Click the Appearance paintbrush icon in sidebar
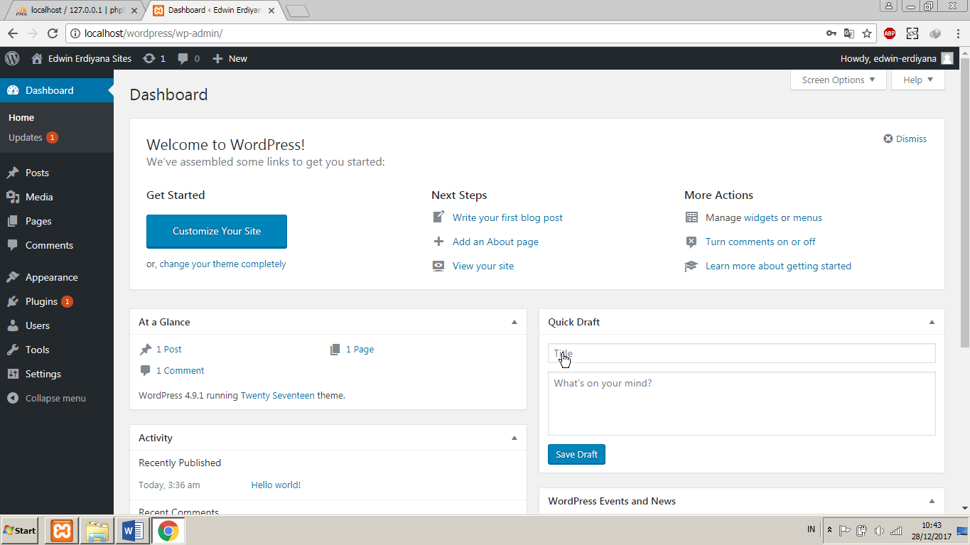 [x=13, y=277]
